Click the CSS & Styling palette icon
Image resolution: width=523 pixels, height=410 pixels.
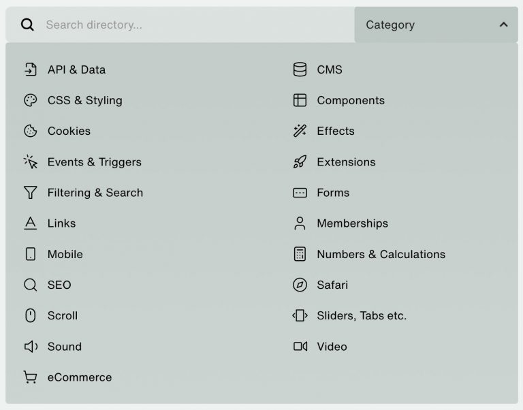click(30, 100)
